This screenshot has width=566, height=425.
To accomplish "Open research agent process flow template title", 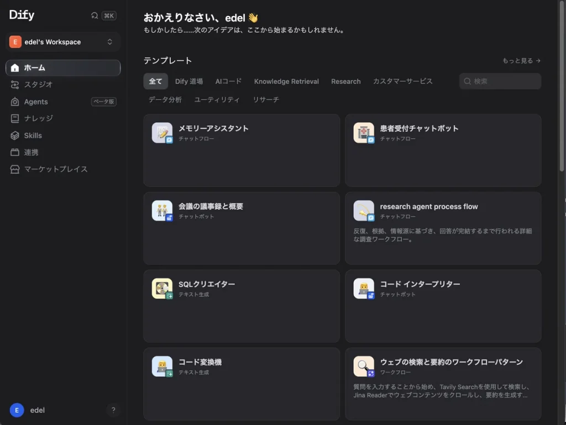I will pos(429,206).
